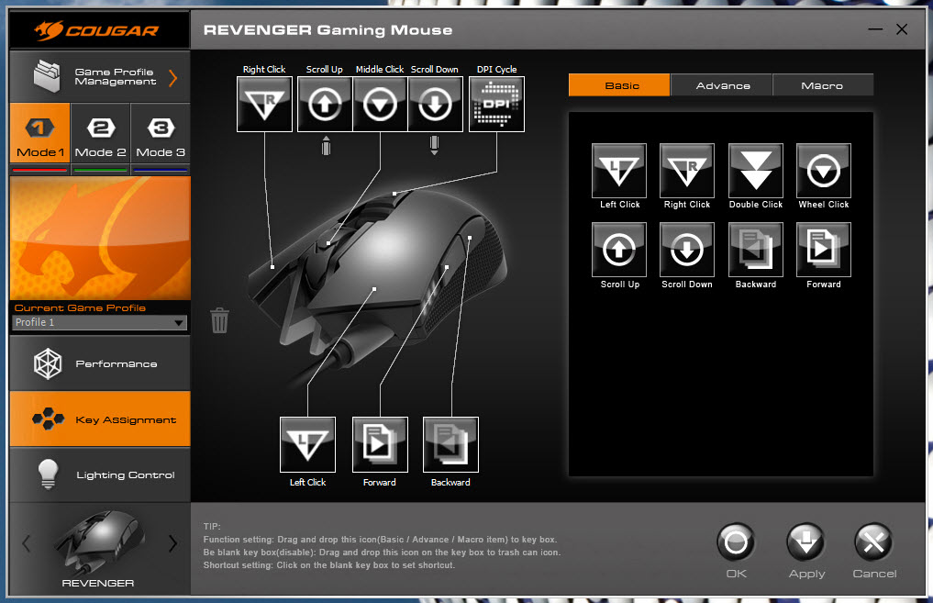Close the Revenger Gaming Mouse window

click(x=902, y=29)
